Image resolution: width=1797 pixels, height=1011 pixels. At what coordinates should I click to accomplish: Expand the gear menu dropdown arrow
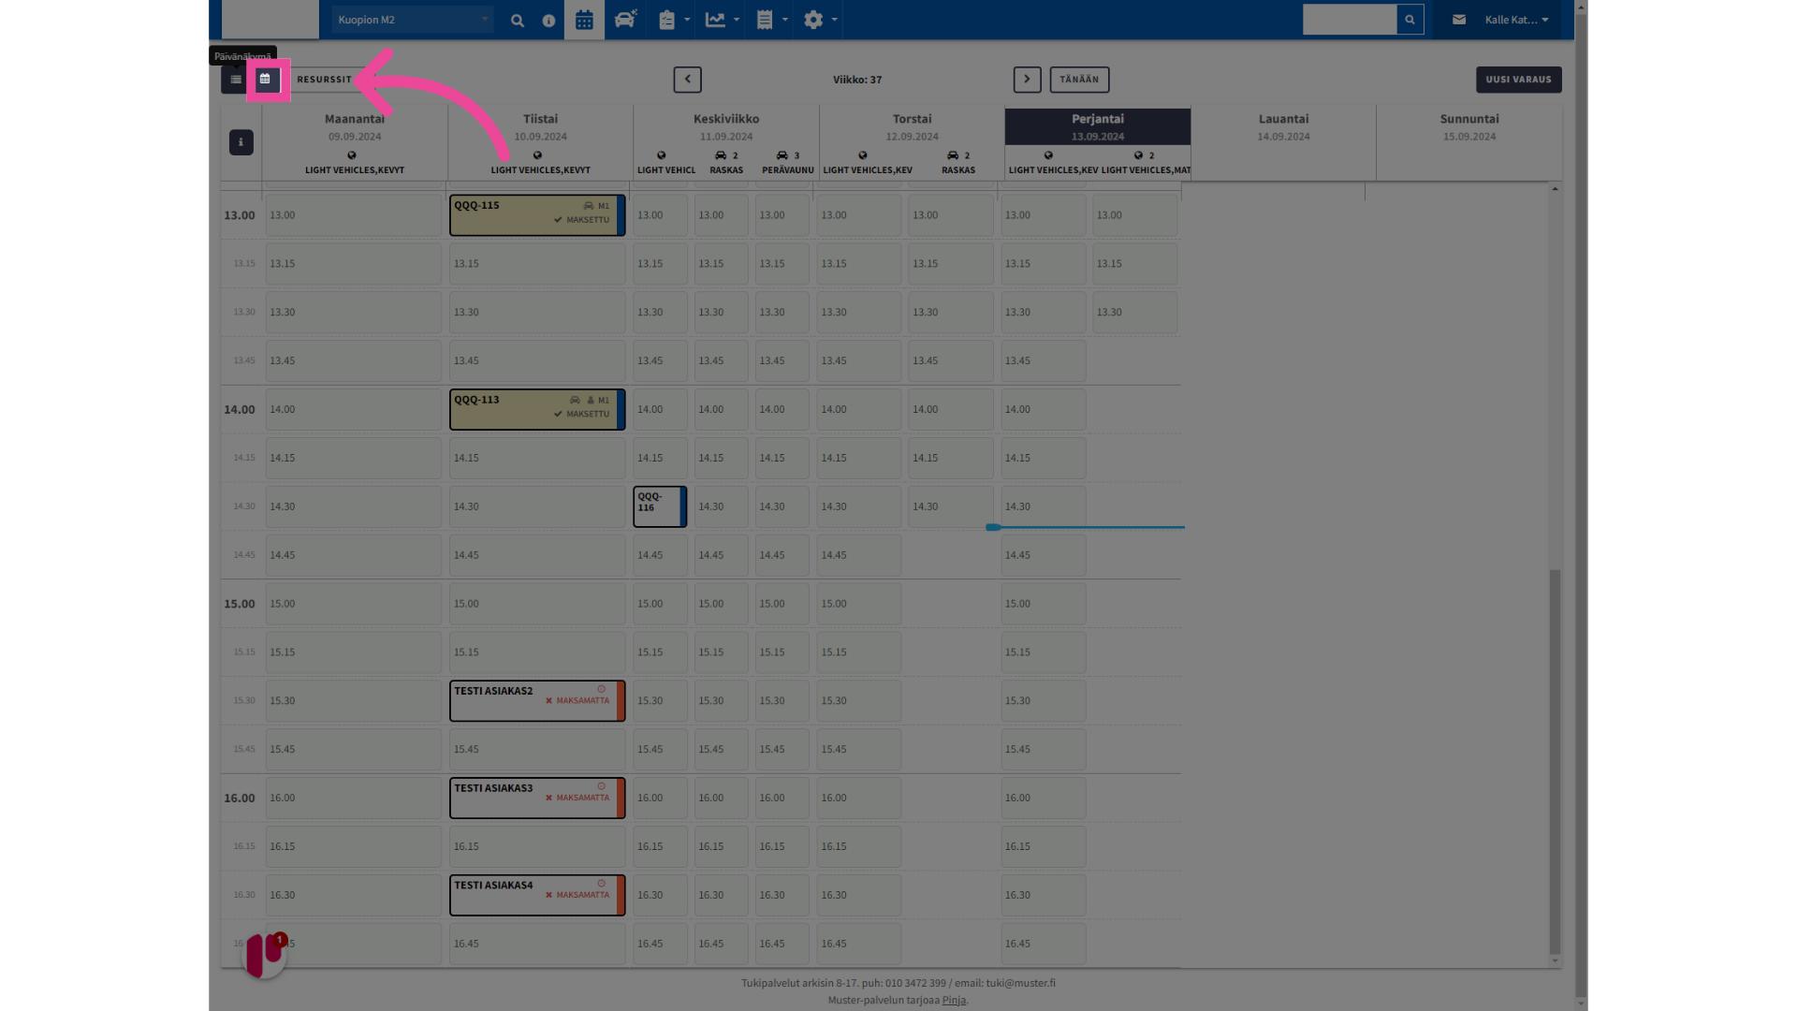point(835,20)
